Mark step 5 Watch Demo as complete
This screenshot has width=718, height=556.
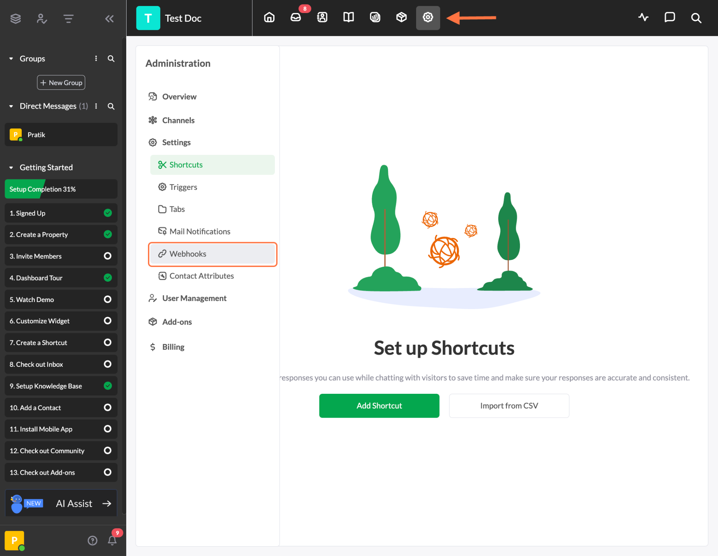coord(107,299)
